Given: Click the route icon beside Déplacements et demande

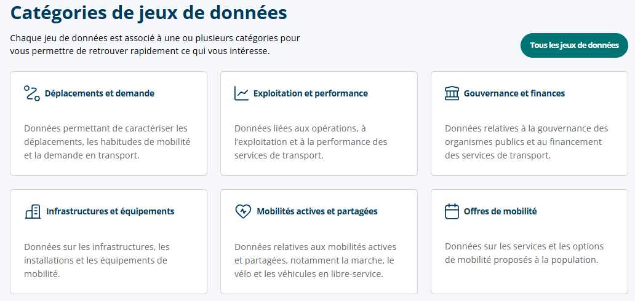Looking at the screenshot, I should 31,93.
